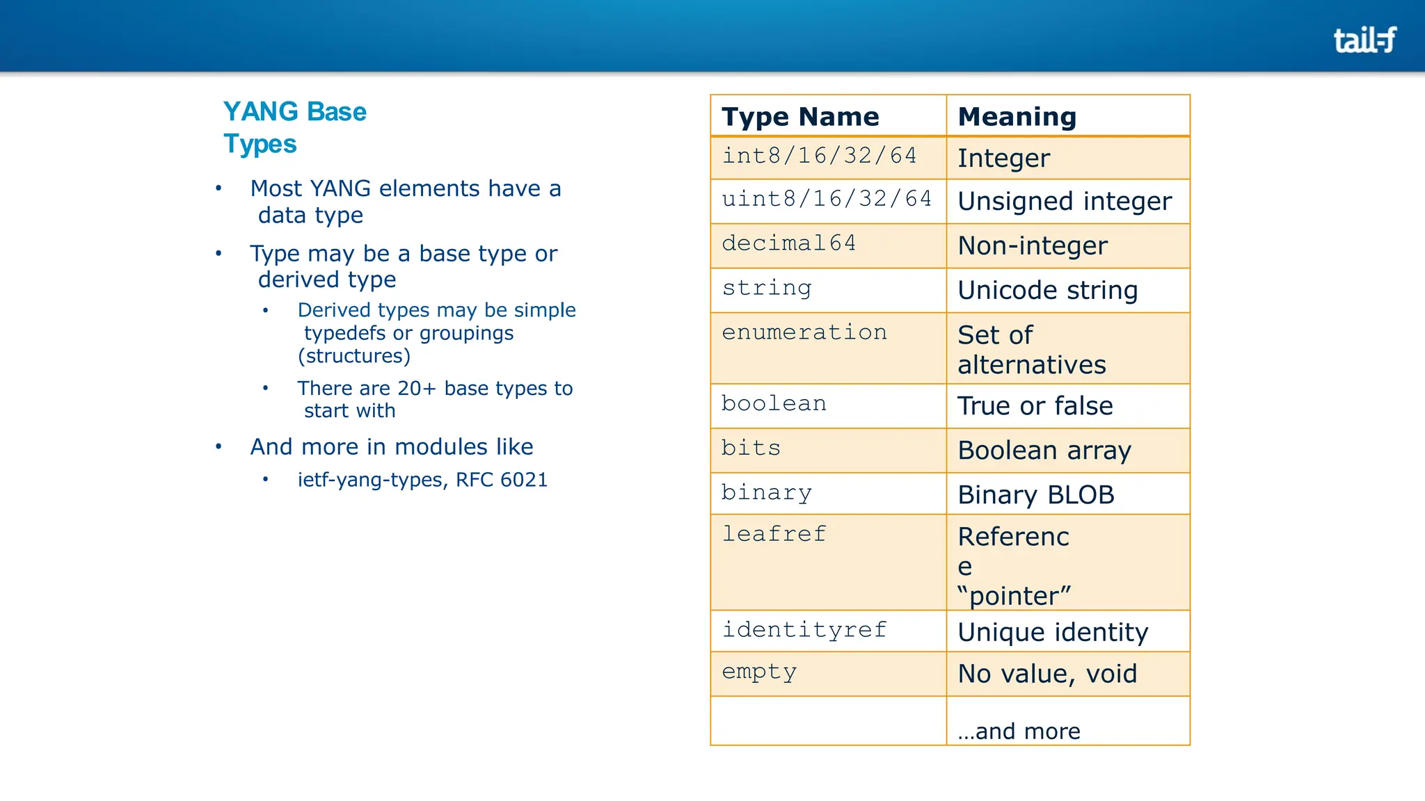
Task: Select the 'Unicode string' cell
Action: (1068, 291)
